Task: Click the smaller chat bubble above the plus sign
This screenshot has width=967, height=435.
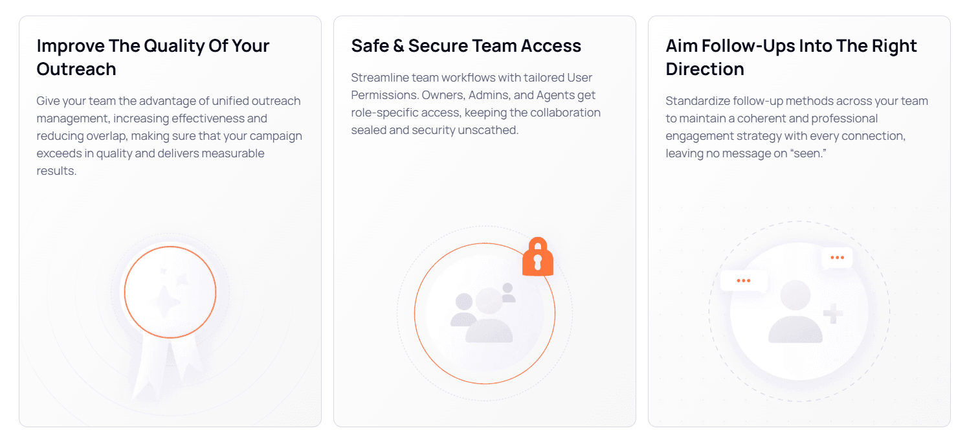Action: [837, 258]
